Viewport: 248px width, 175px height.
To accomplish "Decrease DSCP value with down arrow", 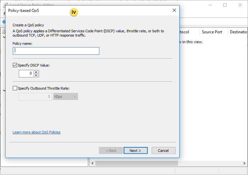I will (36, 75).
